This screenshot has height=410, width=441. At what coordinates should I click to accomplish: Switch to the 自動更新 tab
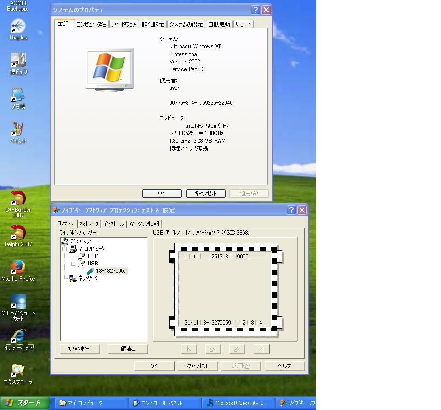coord(219,24)
